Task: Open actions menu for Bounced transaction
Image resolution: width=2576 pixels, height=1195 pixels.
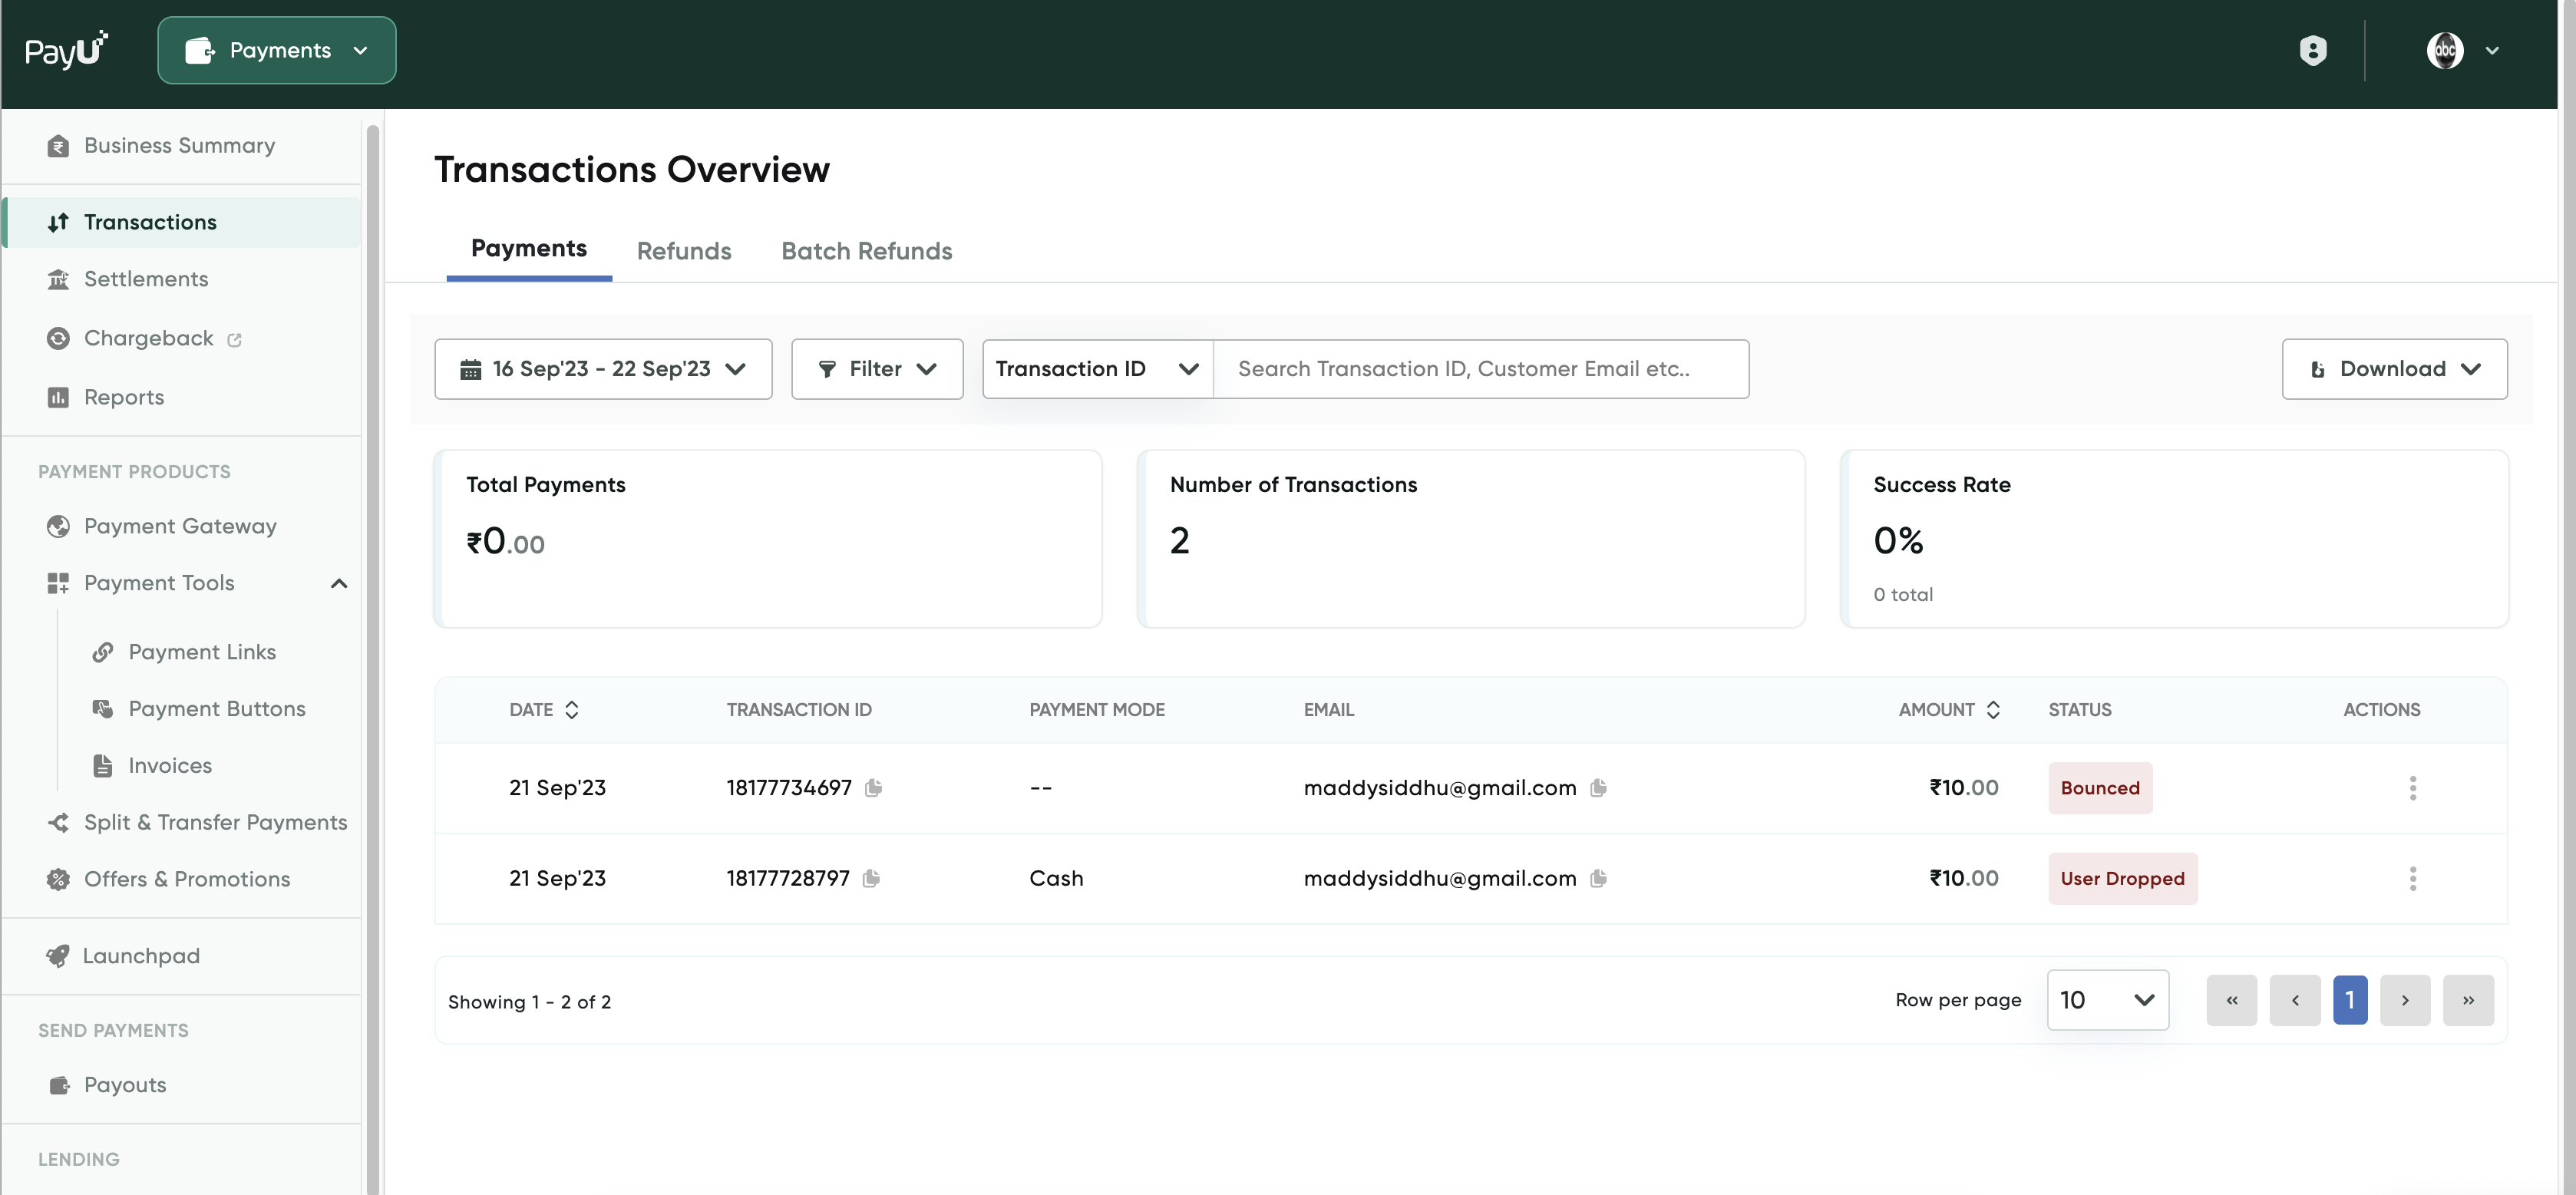Action: pos(2412,788)
